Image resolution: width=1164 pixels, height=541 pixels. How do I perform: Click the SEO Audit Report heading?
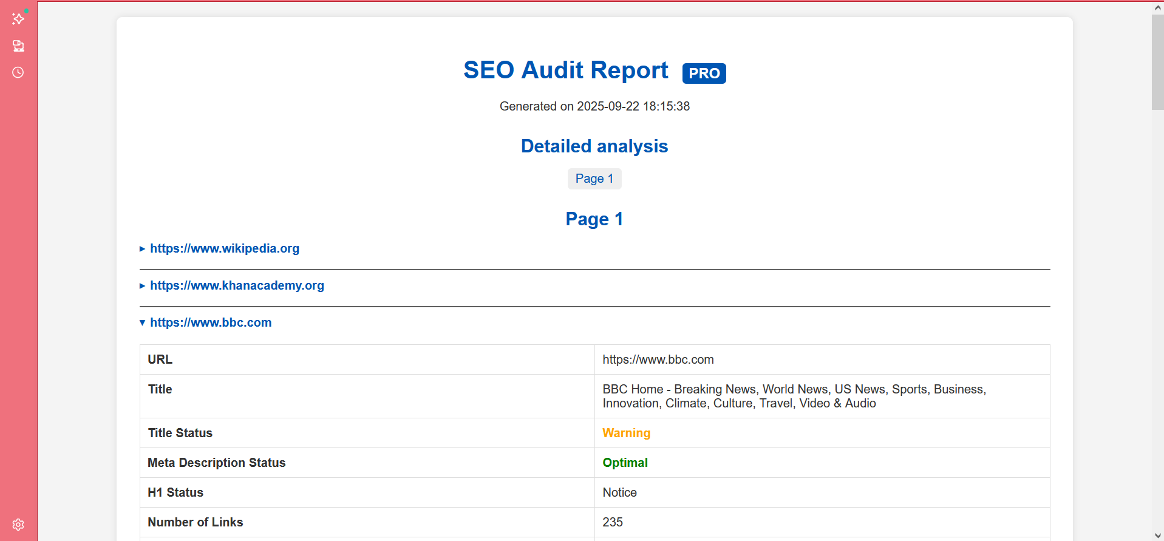565,70
